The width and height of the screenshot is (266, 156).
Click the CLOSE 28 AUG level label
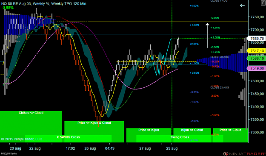tap(220, 57)
